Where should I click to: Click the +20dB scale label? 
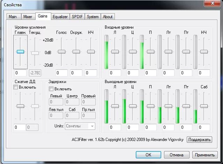coord(48,40)
